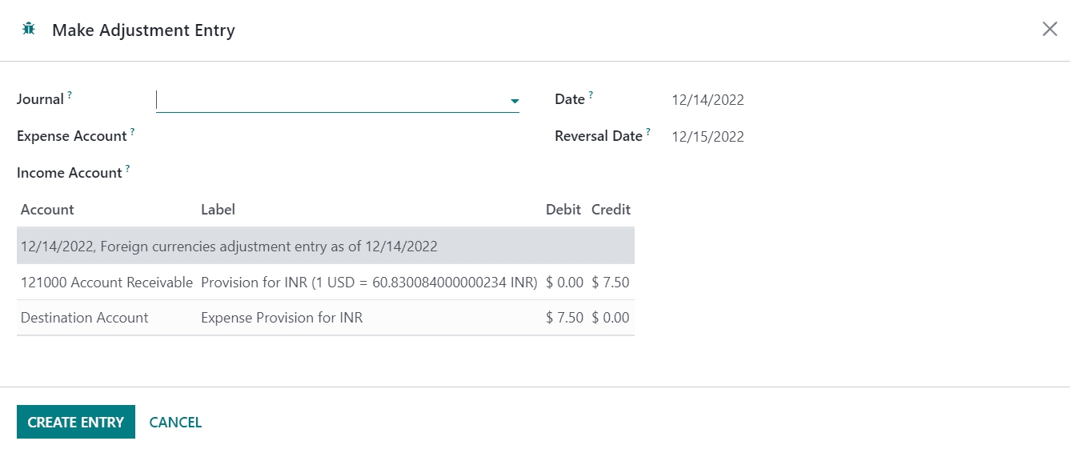Click the Debit column header
The width and height of the screenshot is (1070, 453).
pyautogui.click(x=563, y=210)
